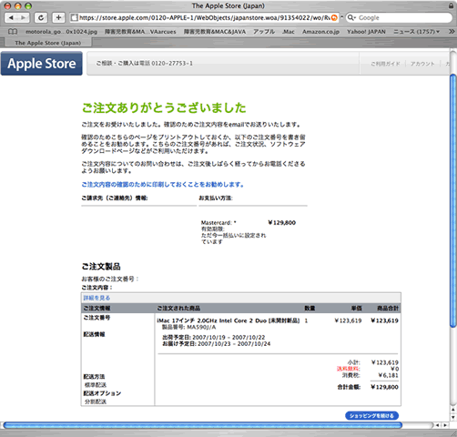Click the Apple Store logo

point(42,64)
